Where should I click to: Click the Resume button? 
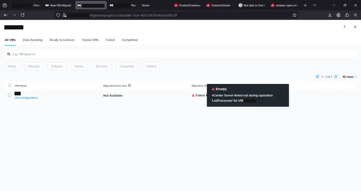pyautogui.click(x=102, y=66)
